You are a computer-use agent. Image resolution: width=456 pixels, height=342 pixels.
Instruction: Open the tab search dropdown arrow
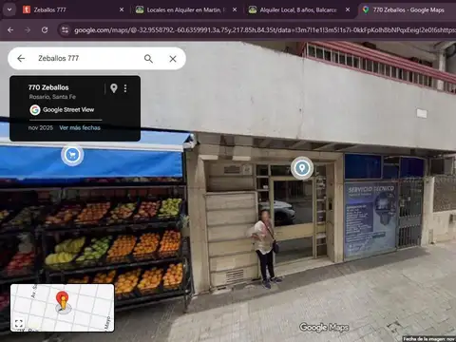tap(9, 9)
